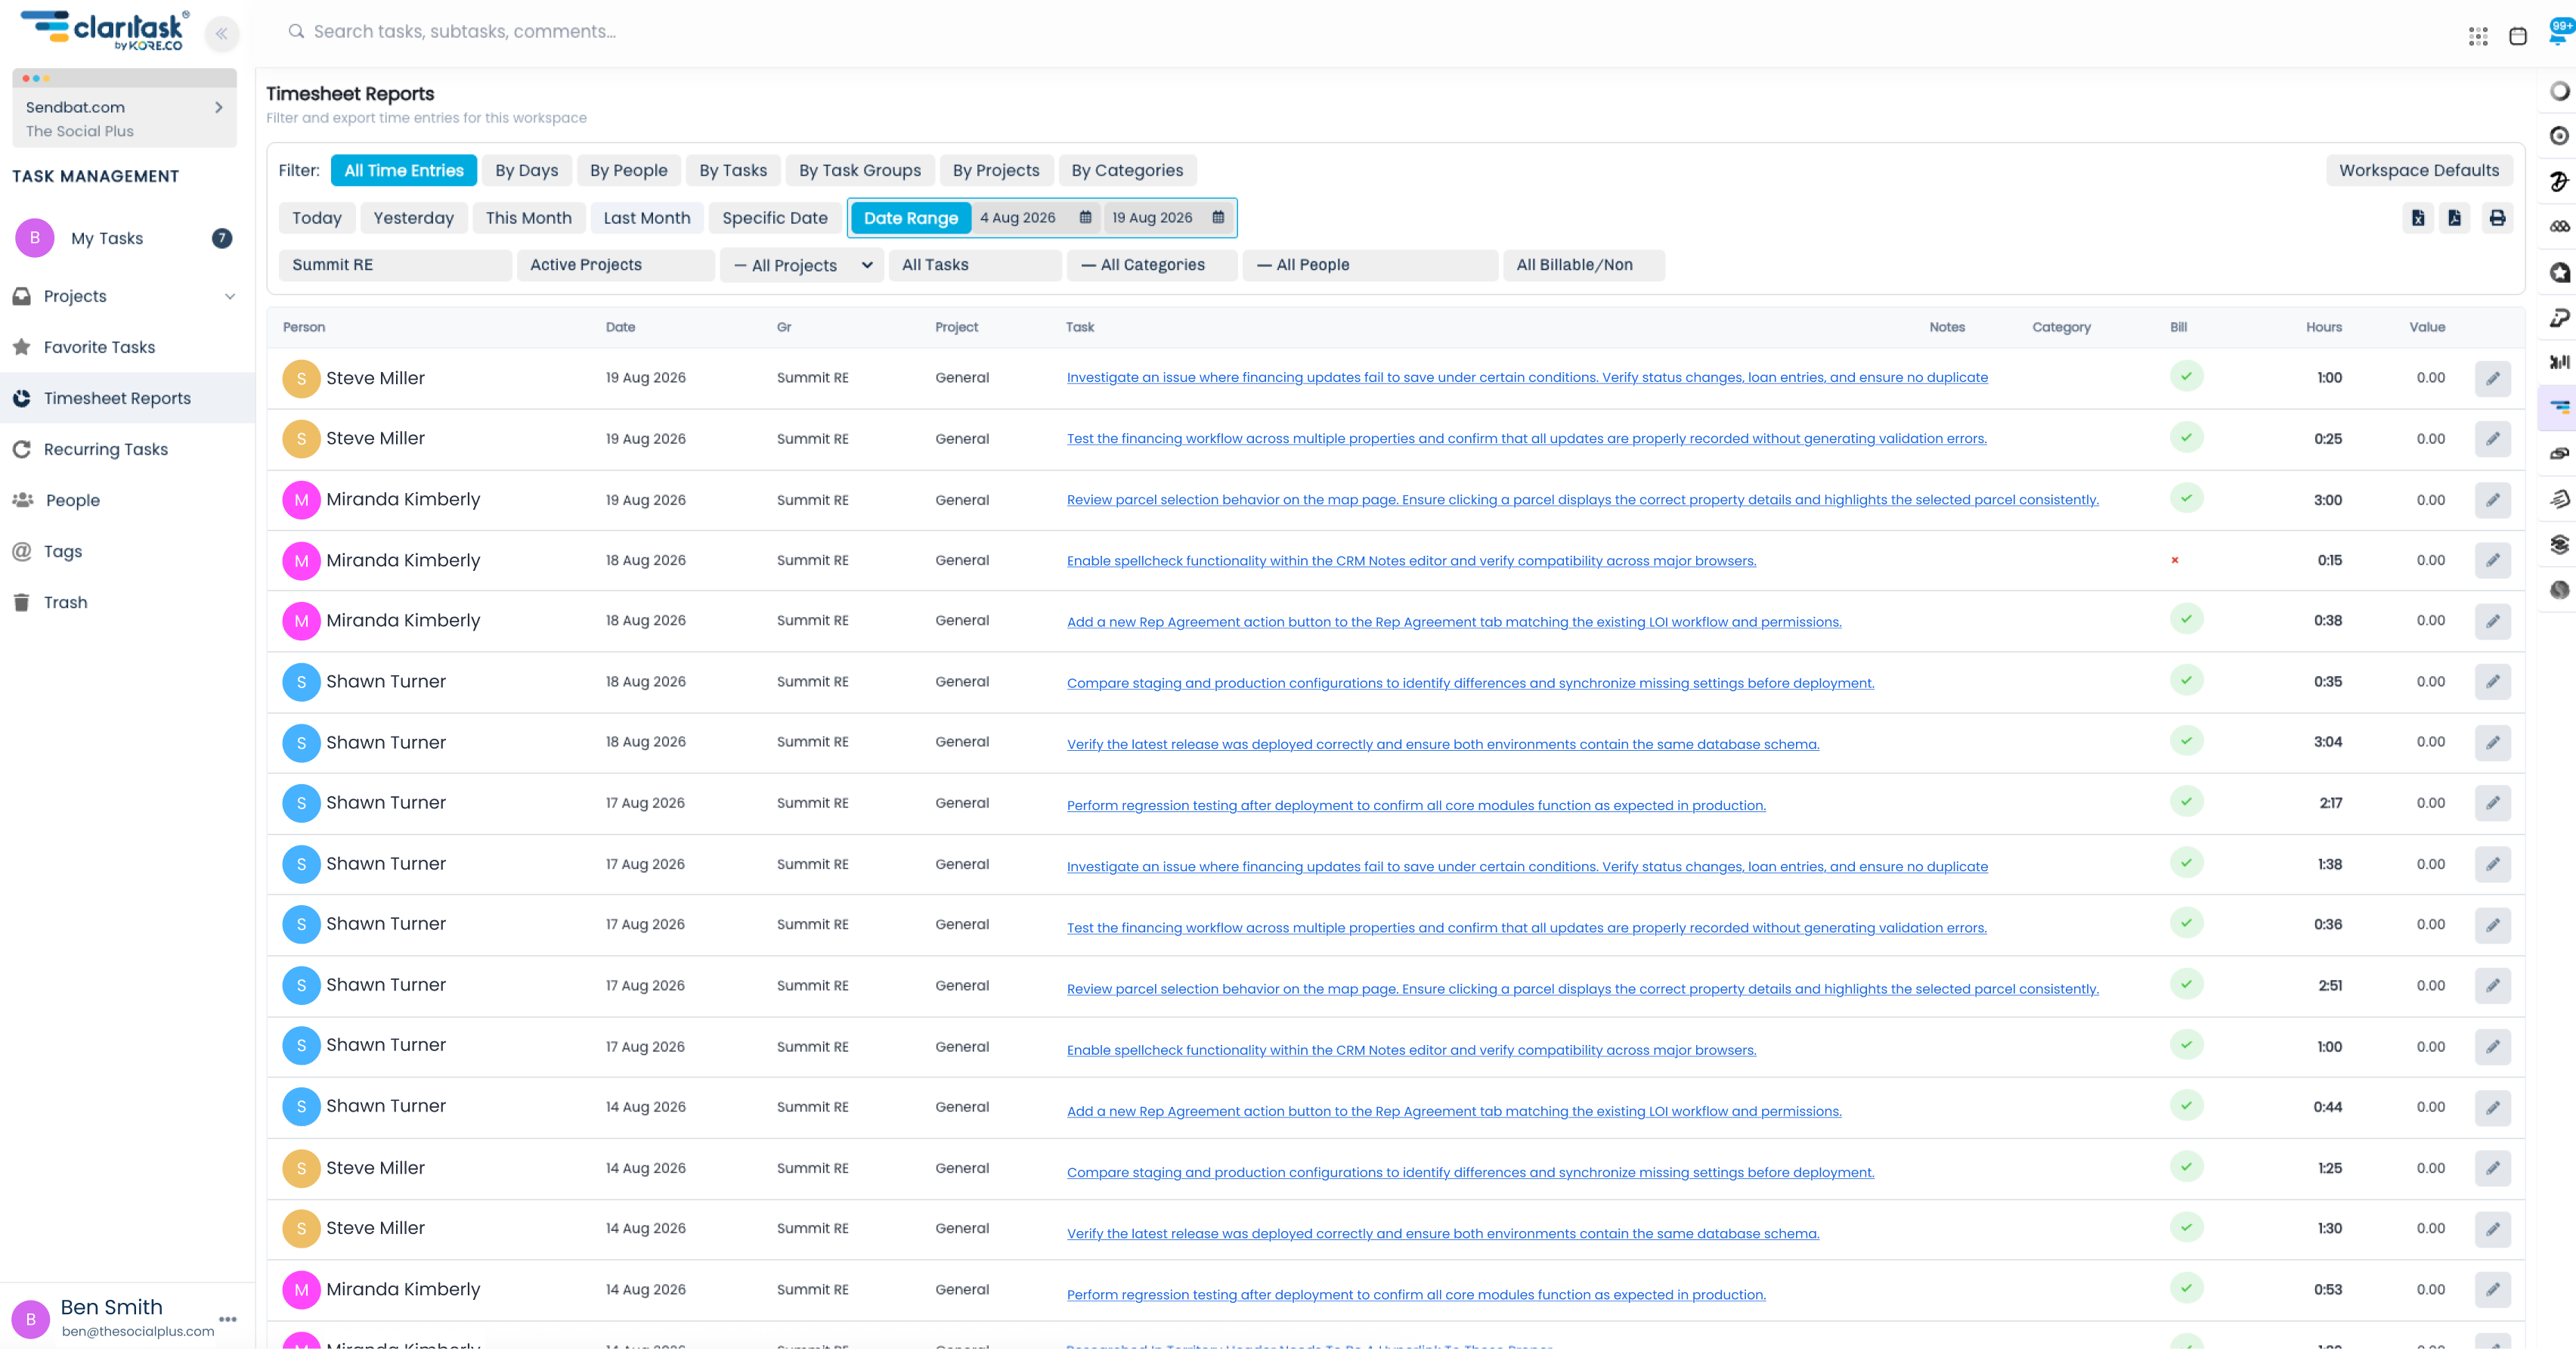The width and height of the screenshot is (2576, 1349).
Task: Switch to the By Categories filter tab
Action: pos(1127,170)
